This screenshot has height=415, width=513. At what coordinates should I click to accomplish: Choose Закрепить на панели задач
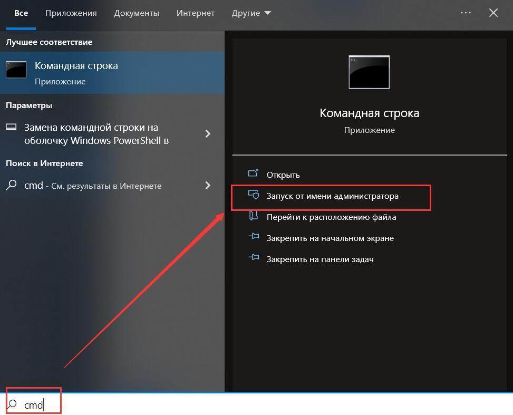(320, 259)
